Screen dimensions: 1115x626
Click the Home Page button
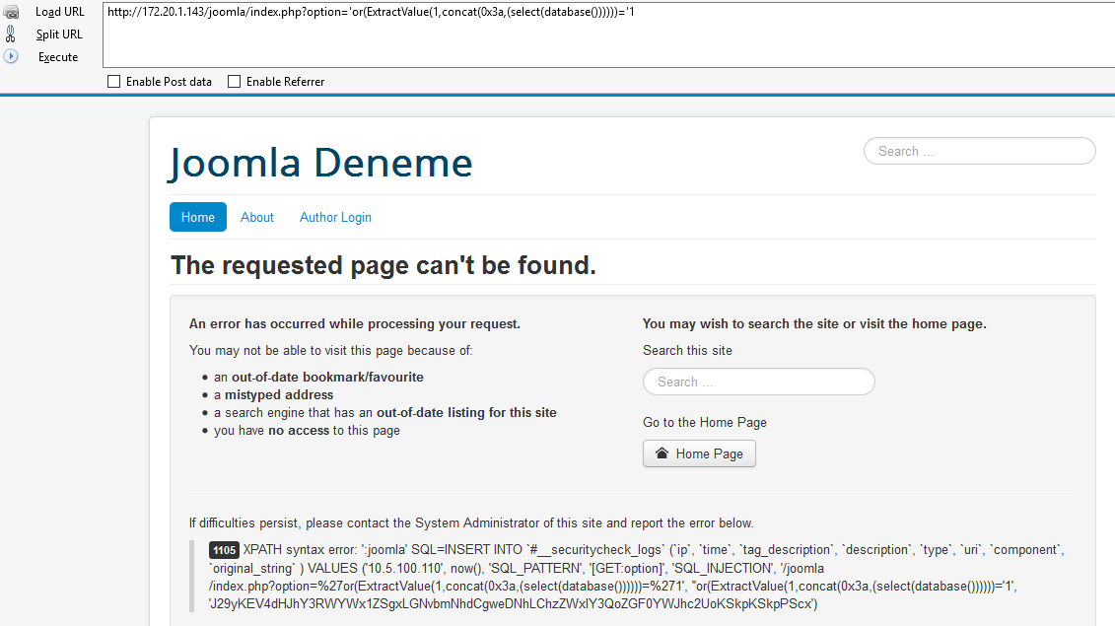[x=699, y=453]
